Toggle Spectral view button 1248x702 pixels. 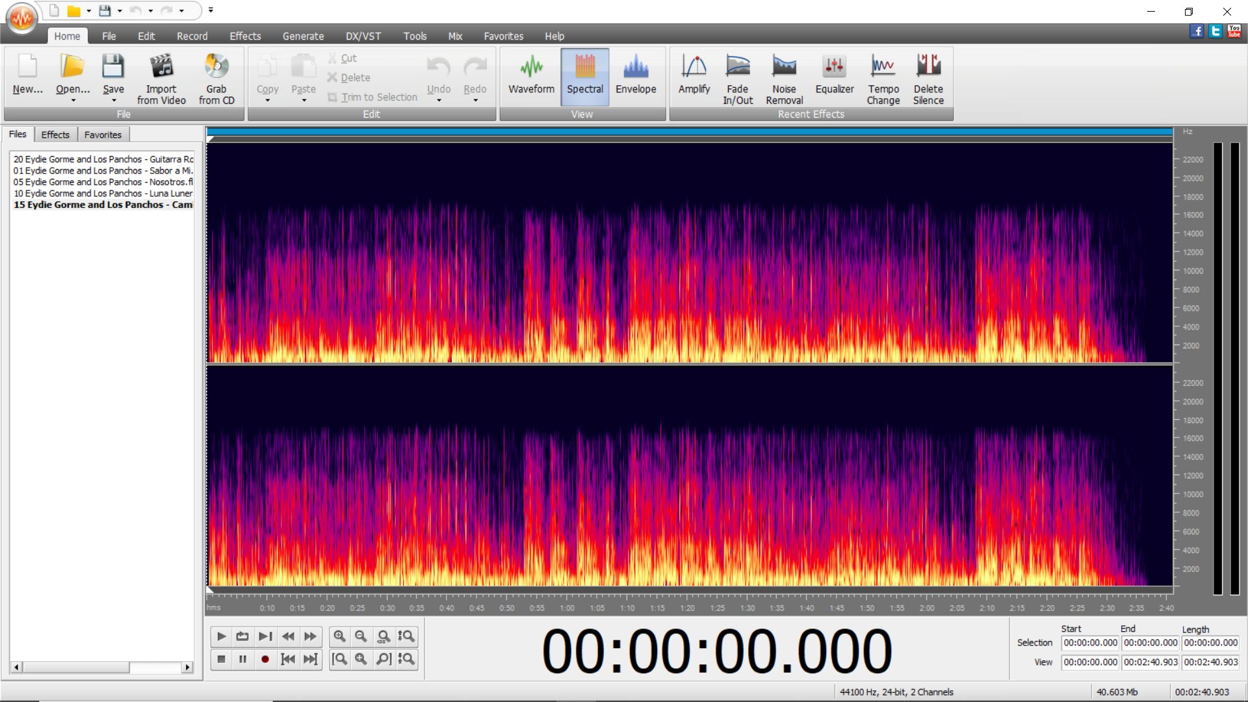(x=584, y=76)
